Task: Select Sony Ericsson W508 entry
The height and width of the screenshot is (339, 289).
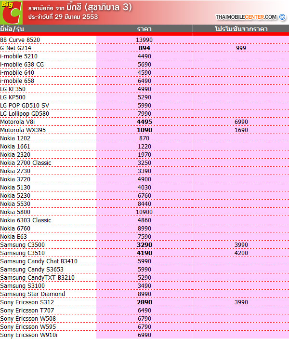Action: pyautogui.click(x=28, y=319)
